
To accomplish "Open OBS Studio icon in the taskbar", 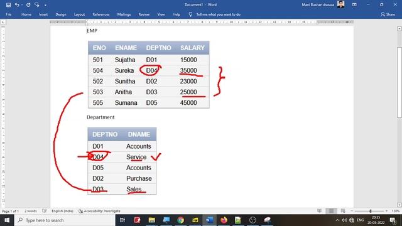I will click(x=253, y=220).
